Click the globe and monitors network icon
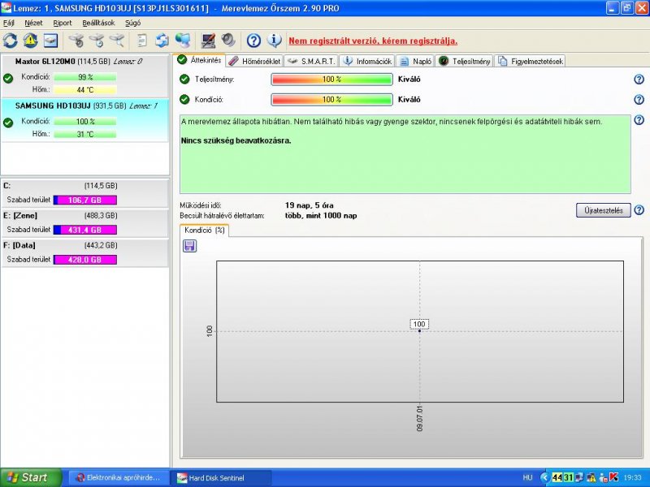The width and height of the screenshot is (650, 487). 182,41
